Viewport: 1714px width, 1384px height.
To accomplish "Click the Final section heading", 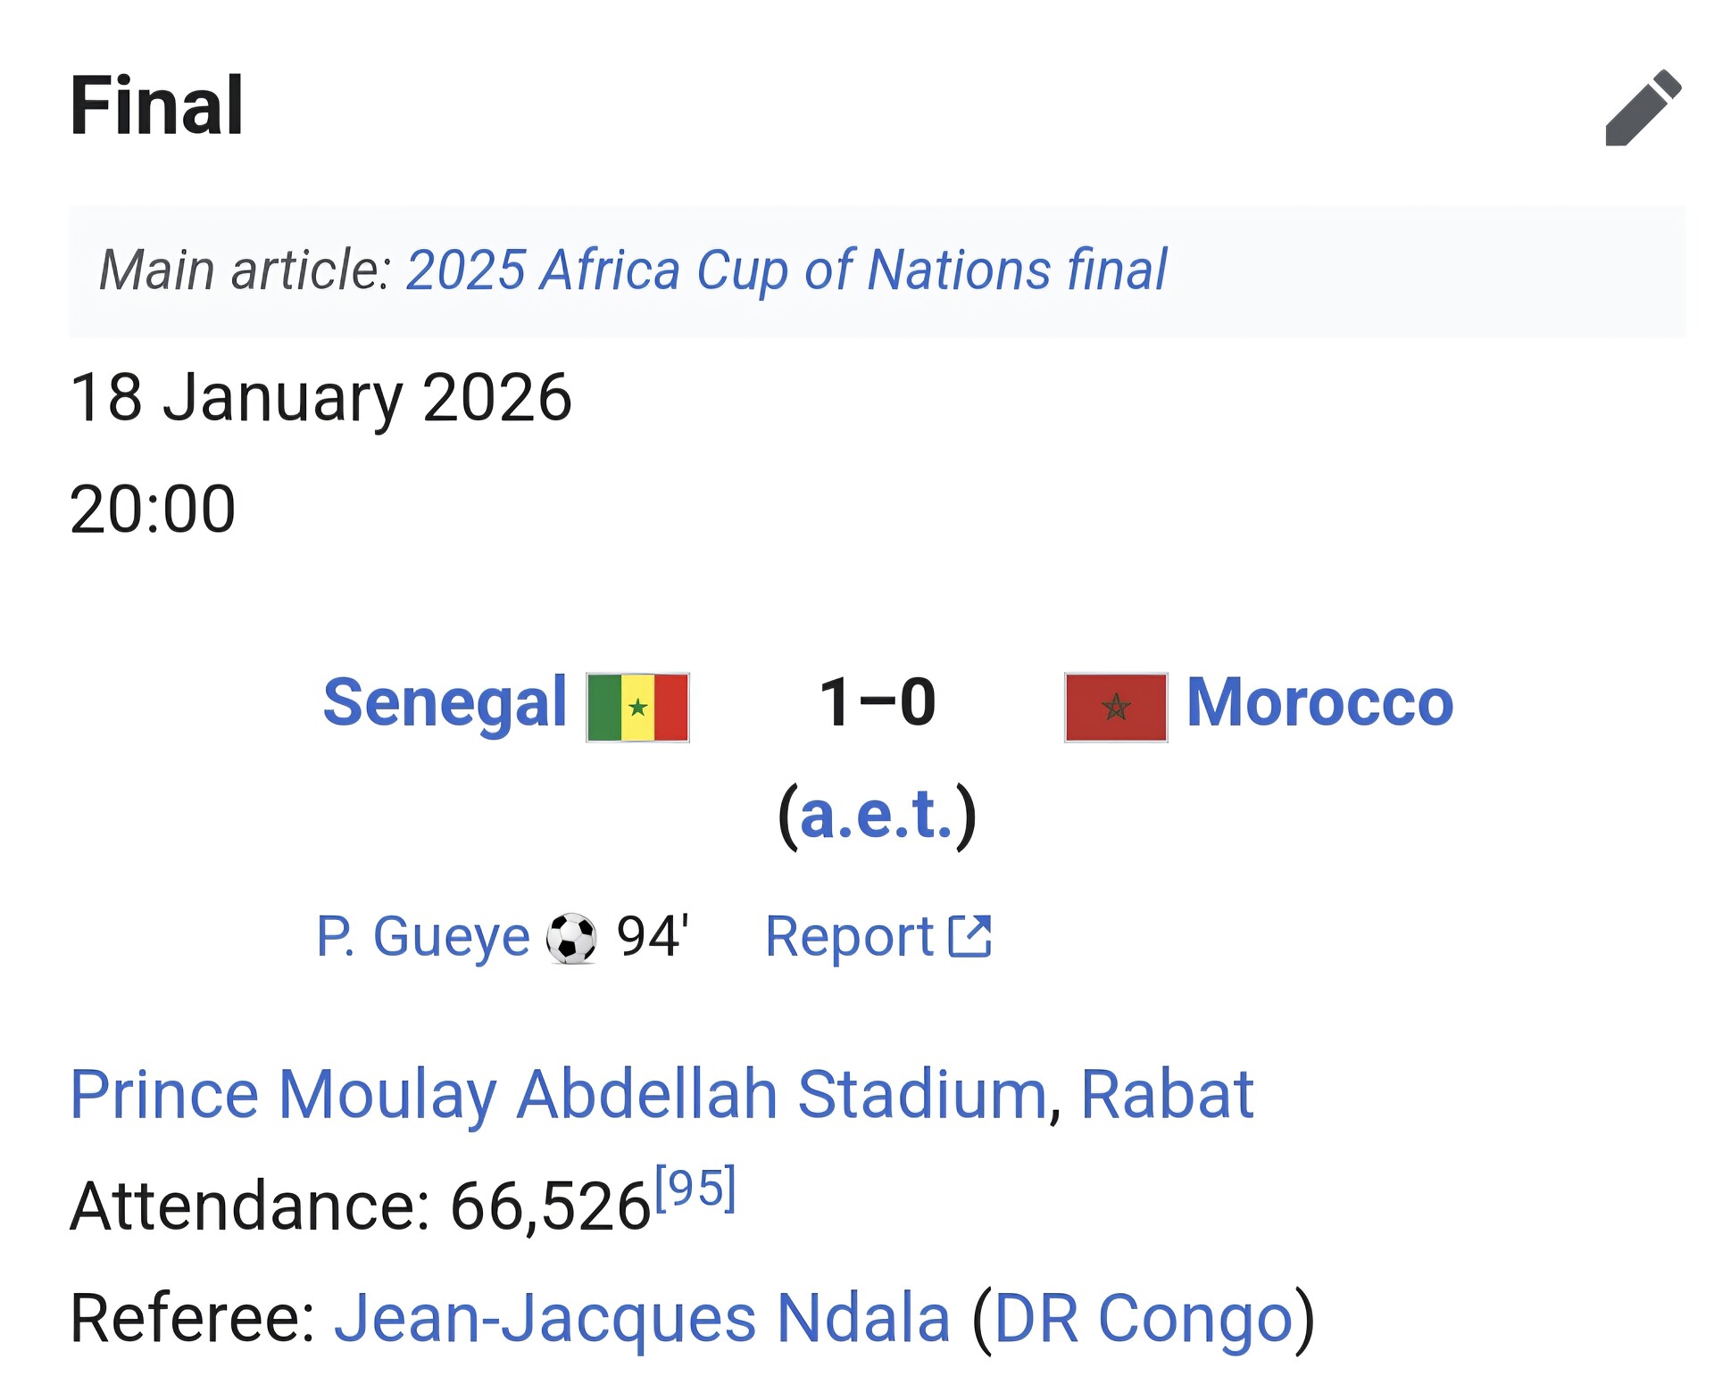I will click(x=156, y=105).
